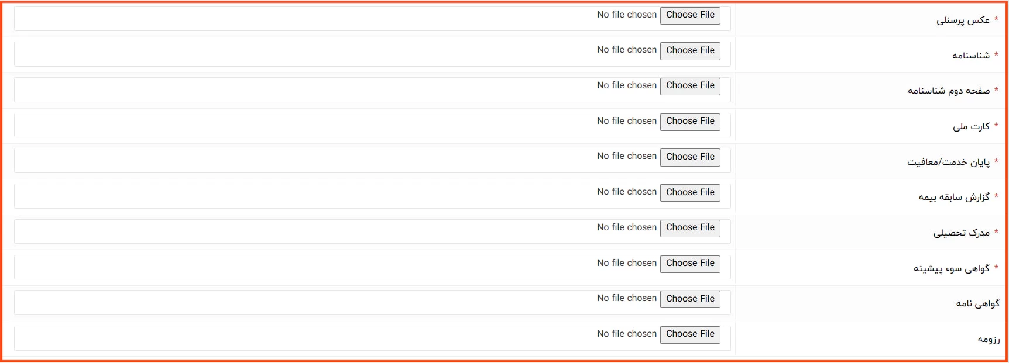1009x363 pixels.
Task: Click Choose File for گواهی نامه
Action: coord(690,299)
